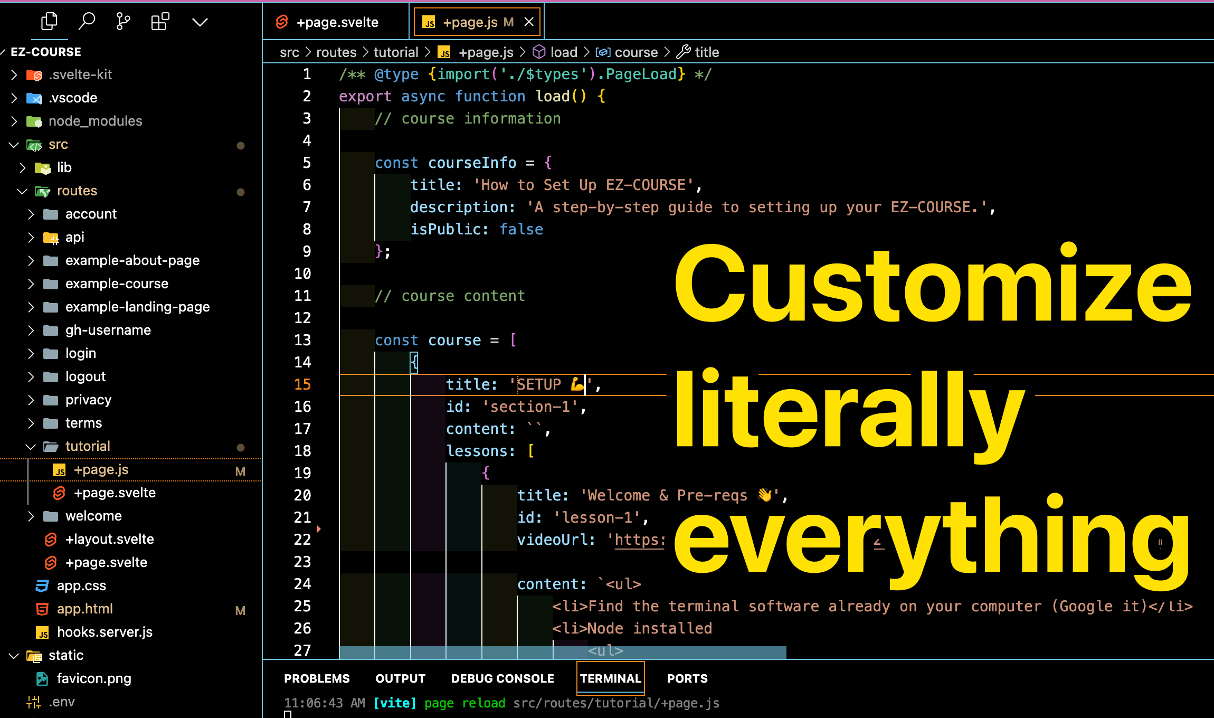The image size is (1214, 718).
Task: Click the videoUrl https link text
Action: [x=639, y=540]
